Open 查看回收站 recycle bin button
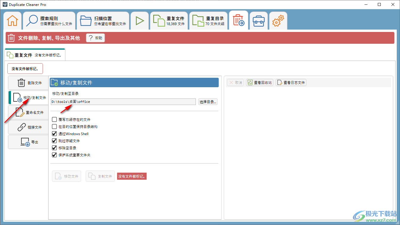 [x=260, y=82]
